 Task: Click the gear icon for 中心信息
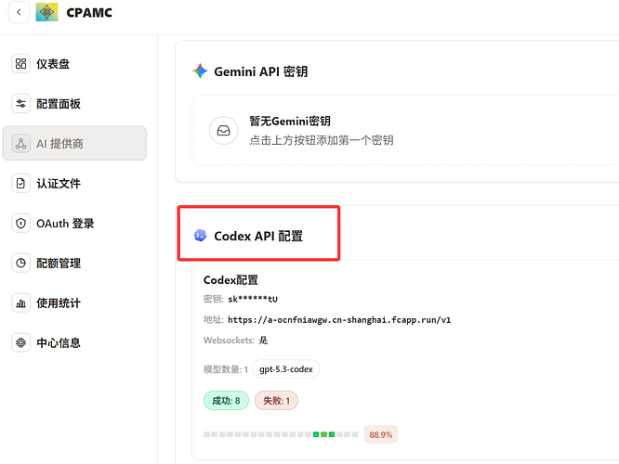tap(21, 342)
